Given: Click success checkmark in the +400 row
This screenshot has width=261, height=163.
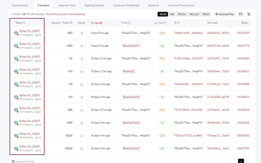Looking at the screenshot, I should pyautogui.click(x=82, y=46).
